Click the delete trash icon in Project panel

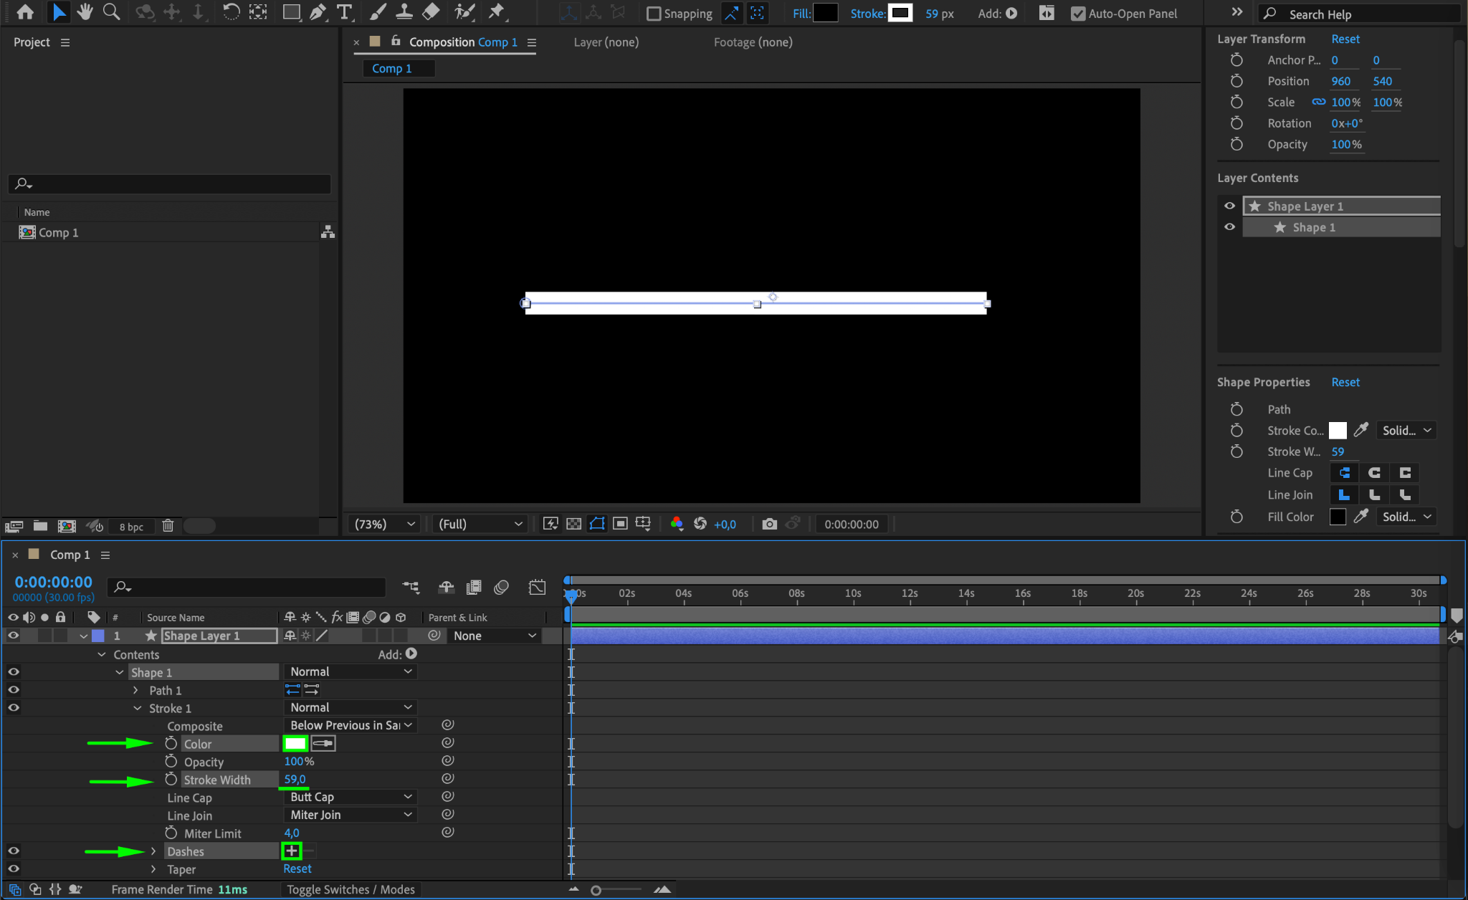(x=168, y=526)
